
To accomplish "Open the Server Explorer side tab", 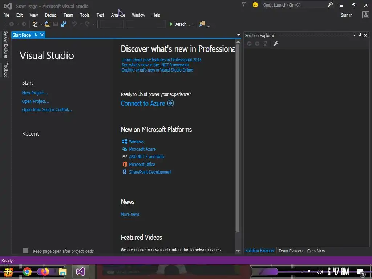I will tap(6, 45).
